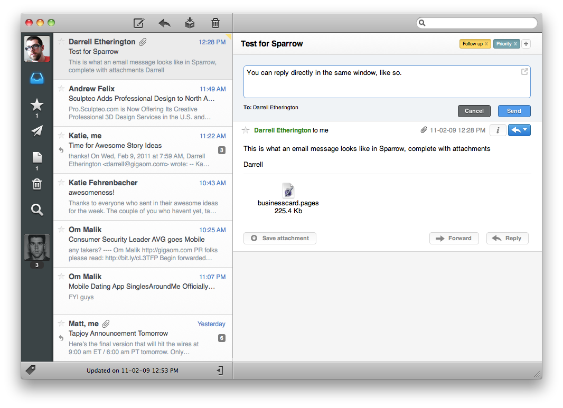
Task: Click the Reply button below the attachment
Action: 508,238
